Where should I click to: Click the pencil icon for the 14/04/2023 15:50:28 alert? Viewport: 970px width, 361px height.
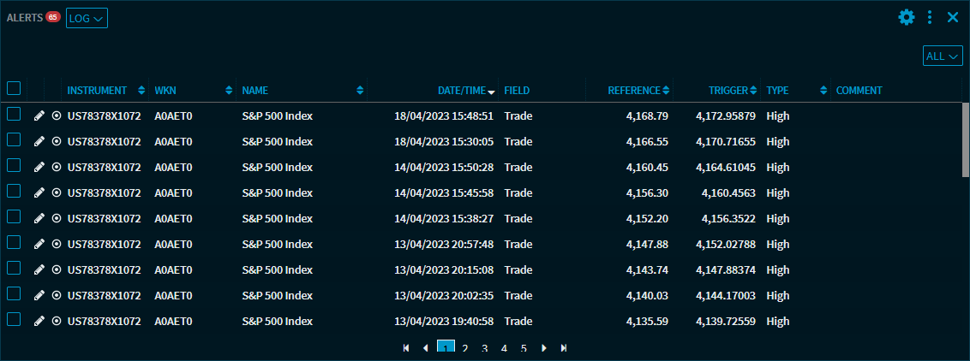(39, 167)
